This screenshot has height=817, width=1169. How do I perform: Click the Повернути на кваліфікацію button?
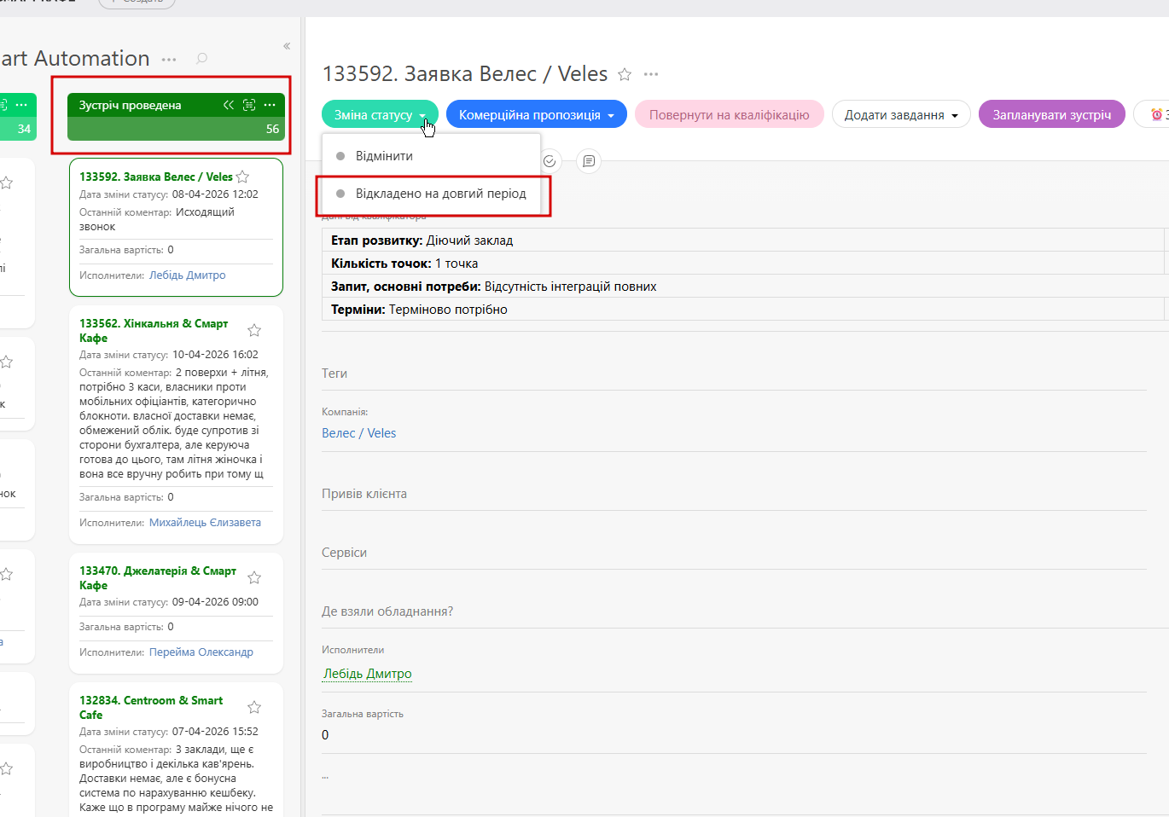(730, 115)
